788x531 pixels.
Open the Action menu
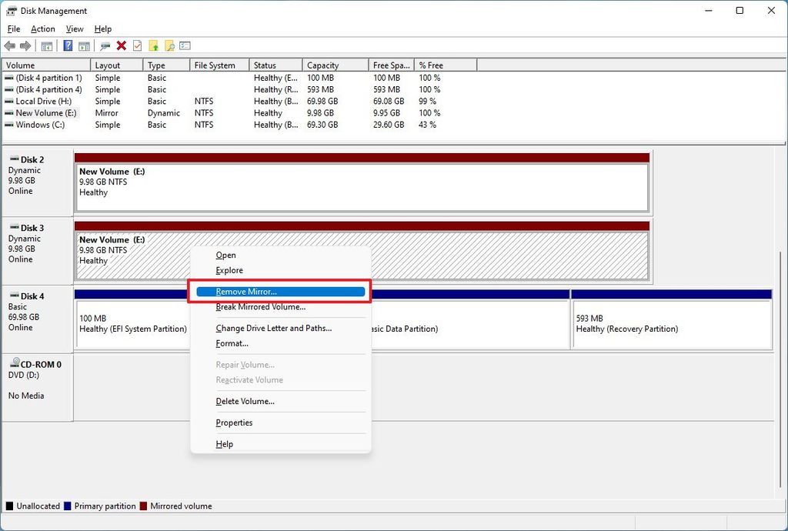pyautogui.click(x=42, y=28)
